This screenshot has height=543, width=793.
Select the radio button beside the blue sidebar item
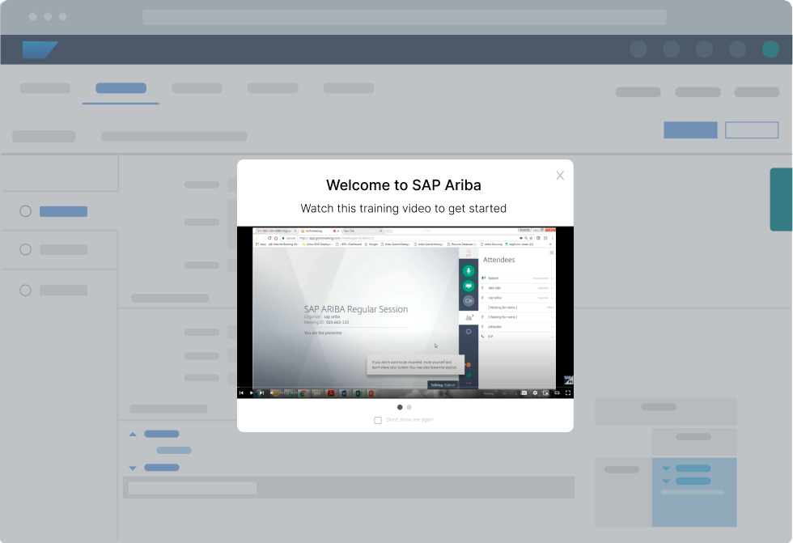25,211
